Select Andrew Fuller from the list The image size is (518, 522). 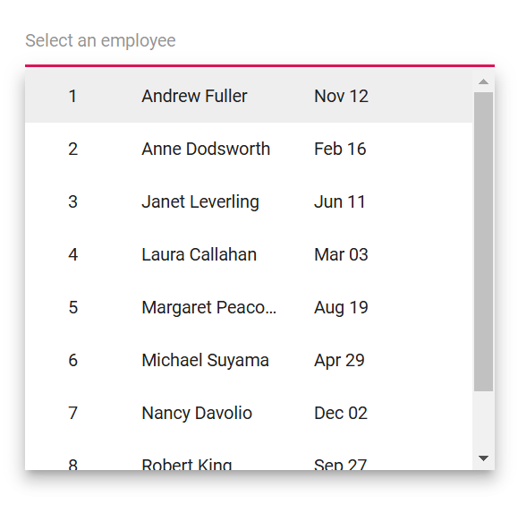tap(249, 96)
